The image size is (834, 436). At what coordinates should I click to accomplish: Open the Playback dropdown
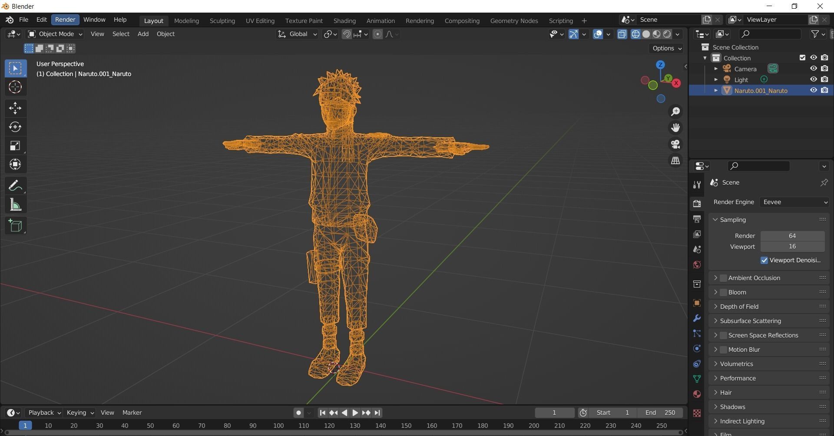tap(44, 413)
